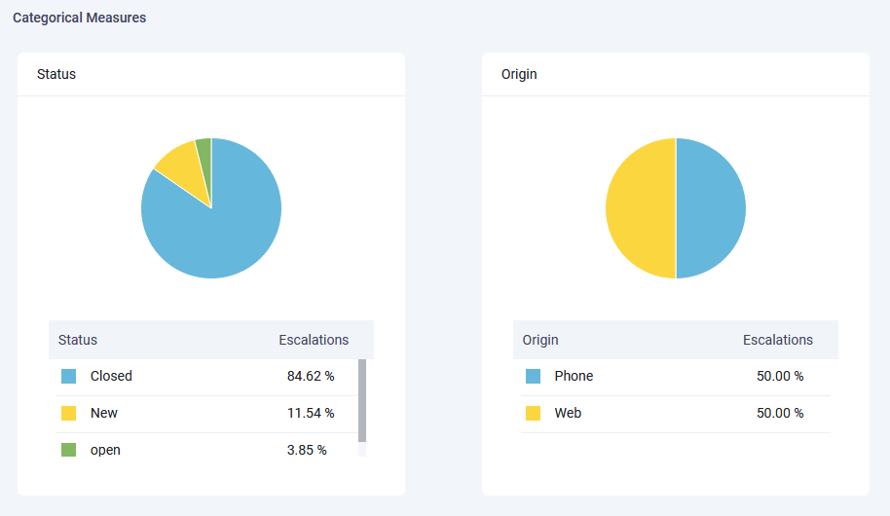Click the green open legend swatch
The image size is (890, 516).
coord(68,450)
